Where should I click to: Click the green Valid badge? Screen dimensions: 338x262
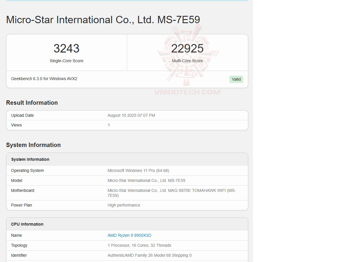(x=236, y=79)
